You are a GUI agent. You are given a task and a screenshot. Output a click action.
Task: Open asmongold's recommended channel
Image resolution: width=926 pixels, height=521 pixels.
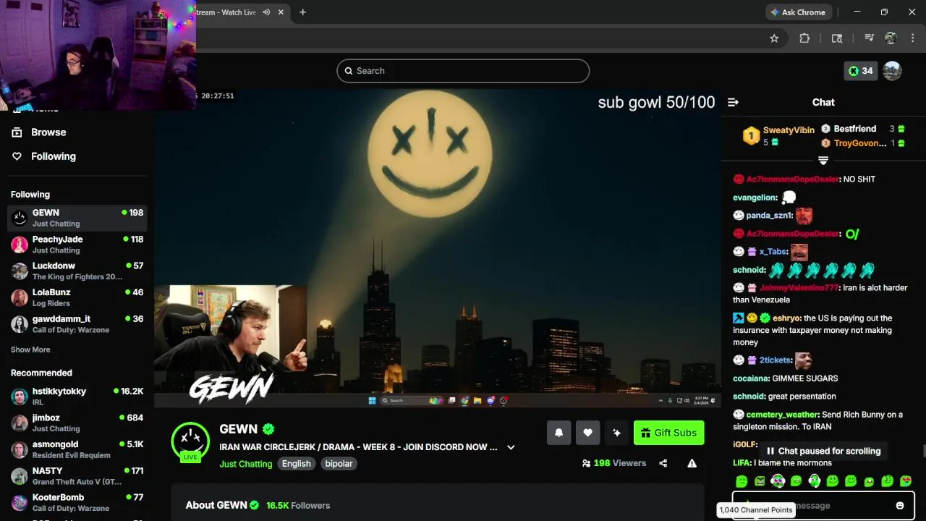pos(77,449)
